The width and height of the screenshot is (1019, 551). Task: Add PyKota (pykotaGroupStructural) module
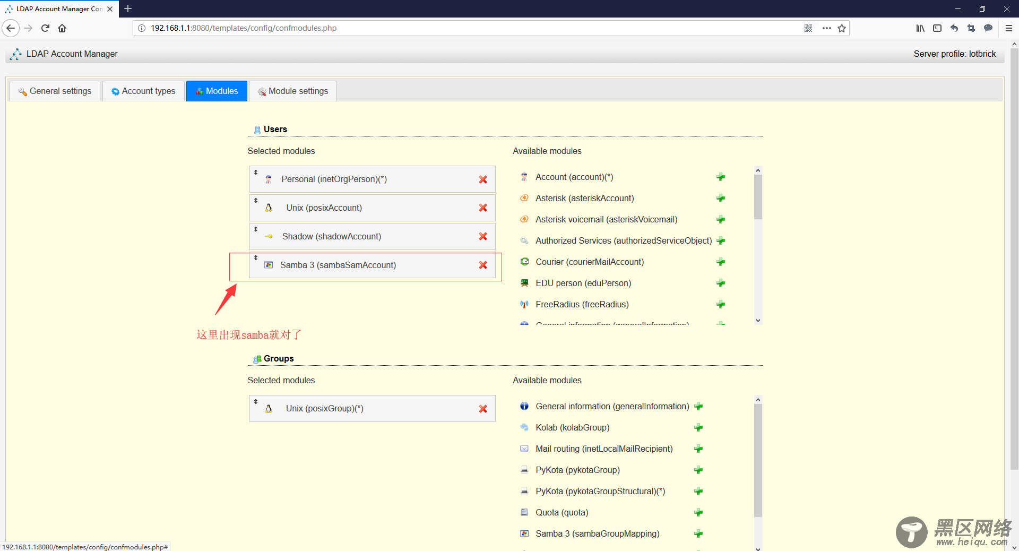click(698, 492)
